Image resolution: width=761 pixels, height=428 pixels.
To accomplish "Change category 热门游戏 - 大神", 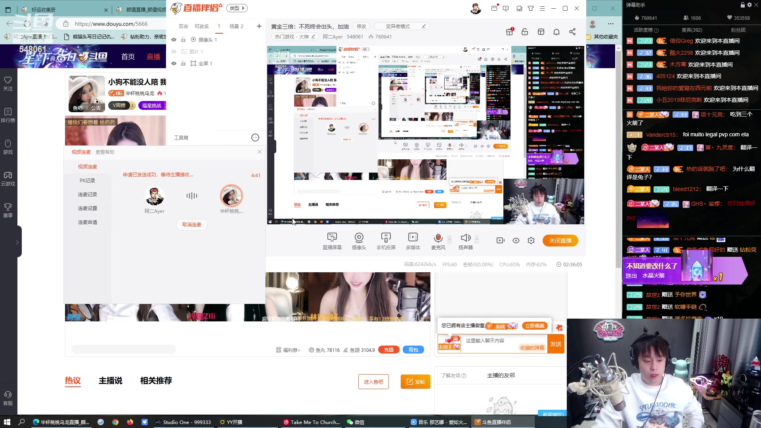I will [x=295, y=36].
